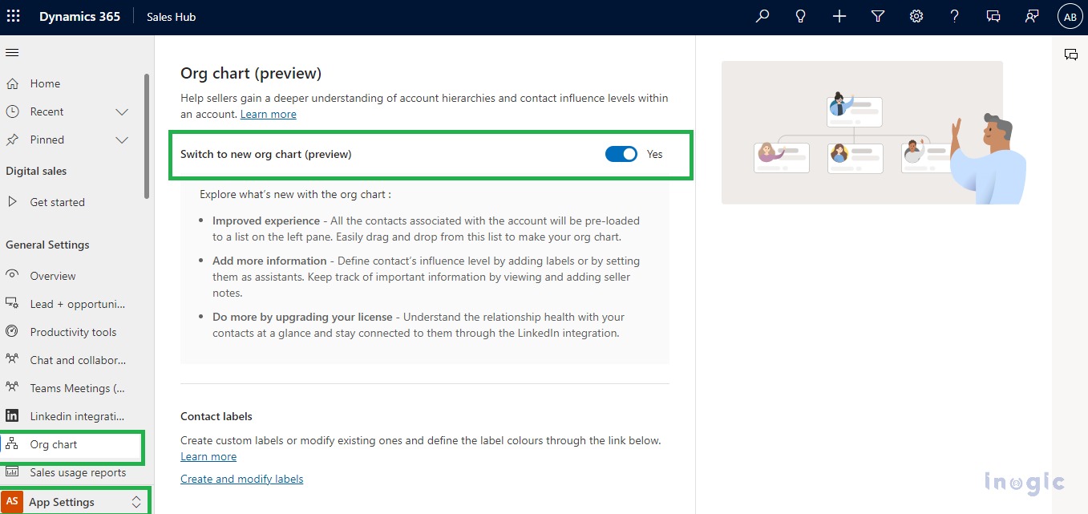Click the Dynamics 365 title

point(79,16)
